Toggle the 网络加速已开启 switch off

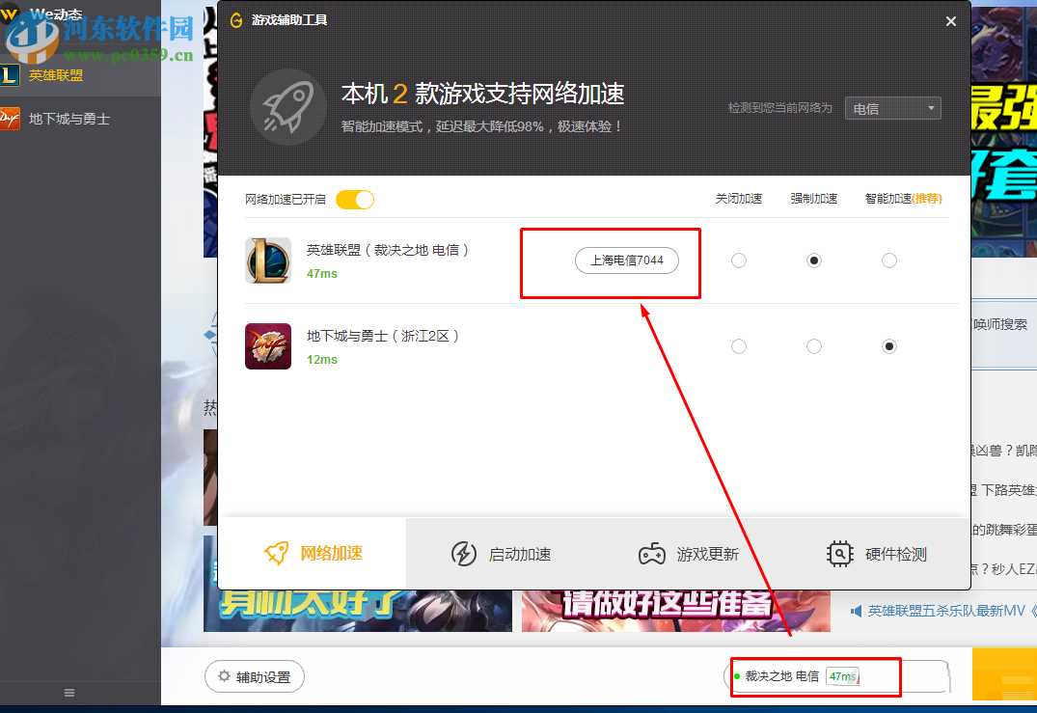click(x=355, y=199)
